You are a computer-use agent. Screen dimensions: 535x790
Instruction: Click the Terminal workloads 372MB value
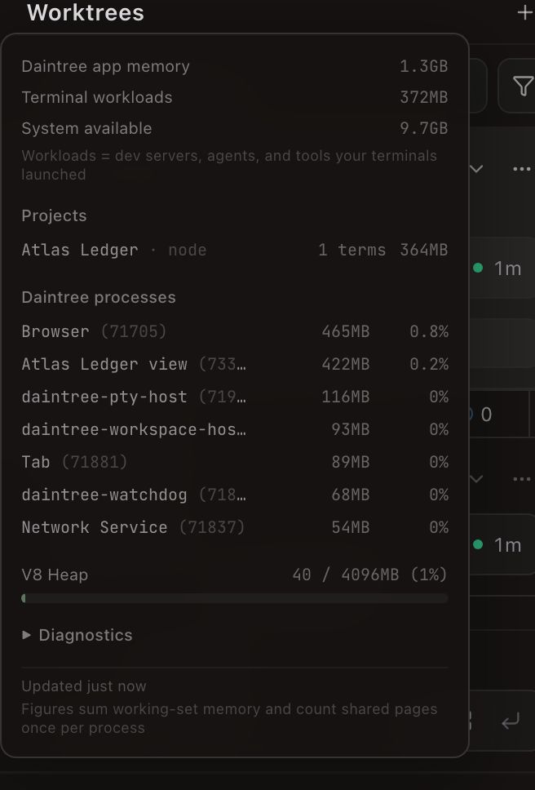pyautogui.click(x=424, y=97)
